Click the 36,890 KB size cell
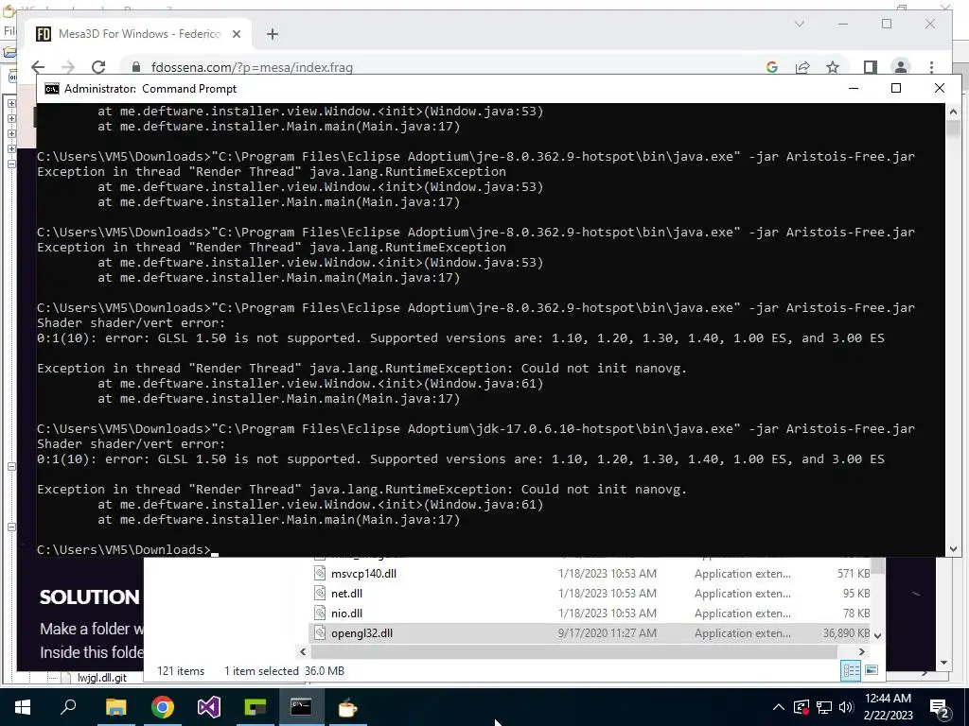The image size is (969, 726). pyautogui.click(x=846, y=632)
